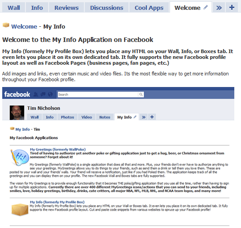This screenshot has height=228, width=241.
Task: Click the pencil edit icon on Welcome tab
Action: 206,7
